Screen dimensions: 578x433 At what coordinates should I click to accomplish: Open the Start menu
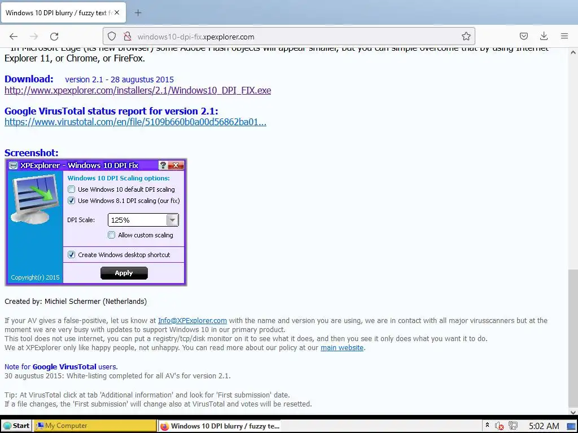coord(16,426)
